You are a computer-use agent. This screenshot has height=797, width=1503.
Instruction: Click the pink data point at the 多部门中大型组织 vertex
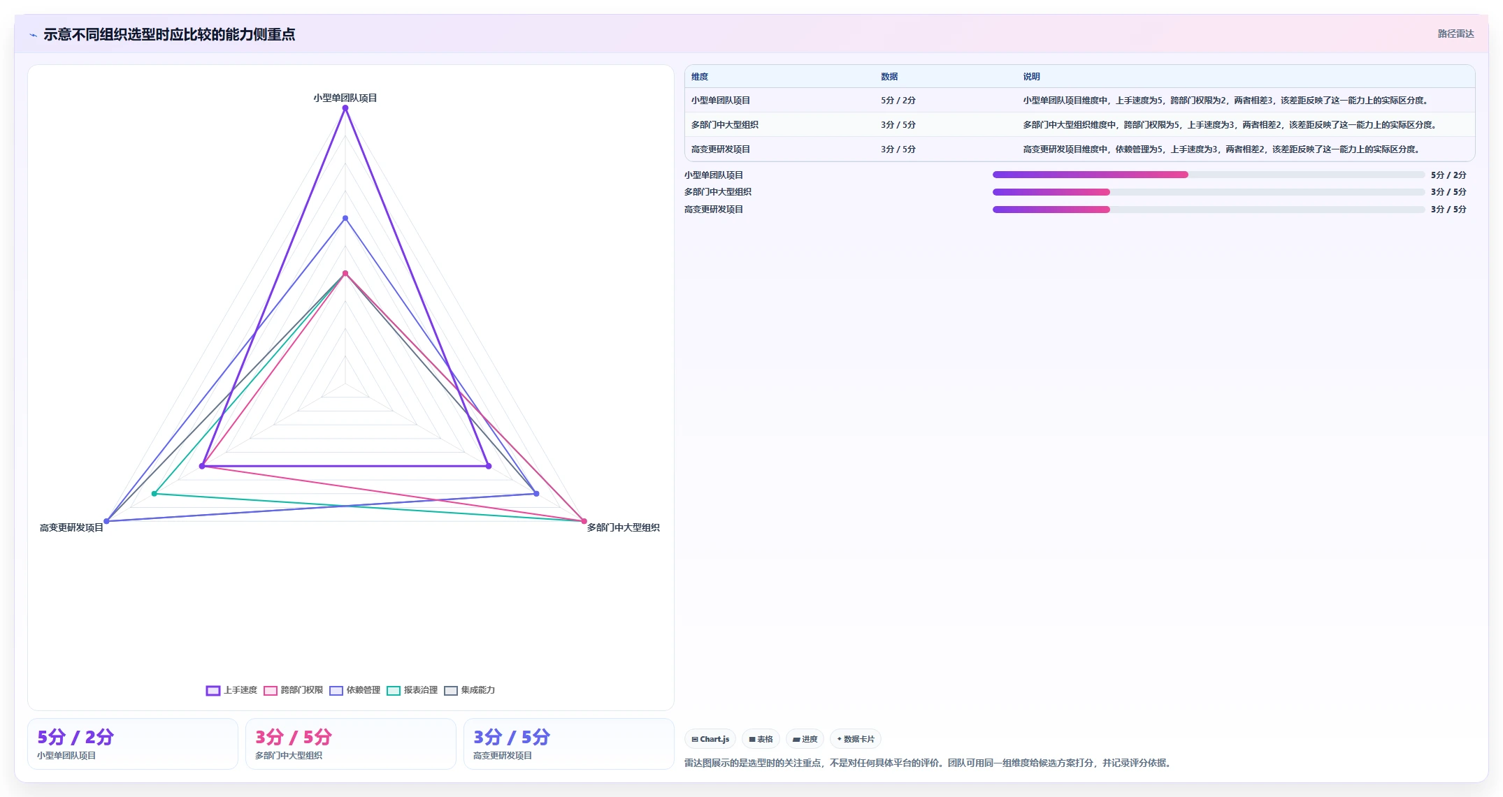tap(584, 521)
